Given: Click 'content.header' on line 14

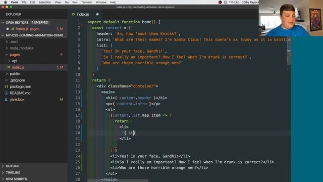Looking at the screenshot, I should [135, 98].
